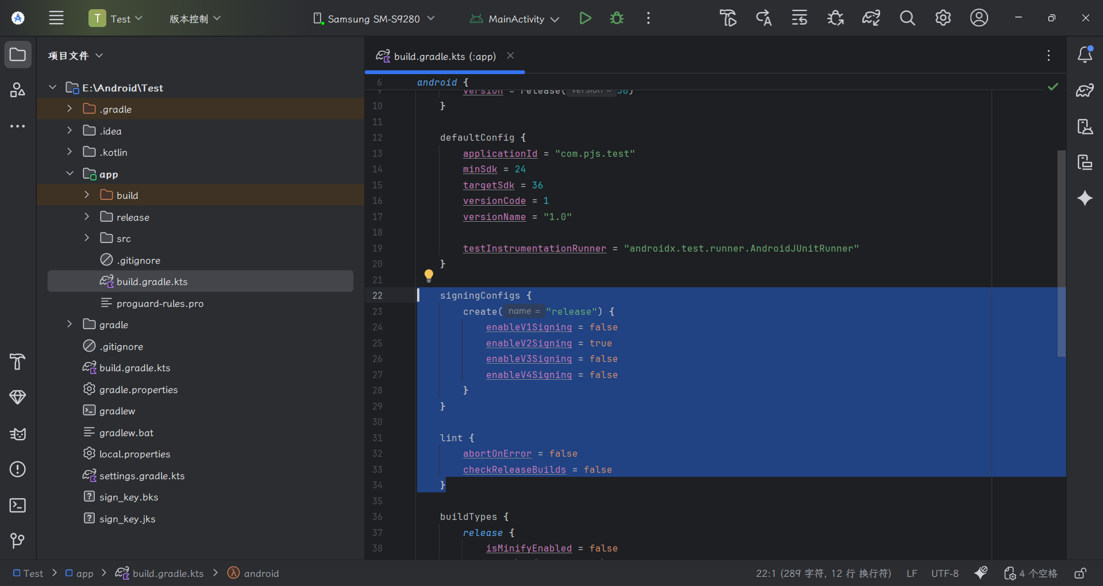The width and height of the screenshot is (1103, 586).
Task: Run the app with the play button
Action: (x=585, y=18)
